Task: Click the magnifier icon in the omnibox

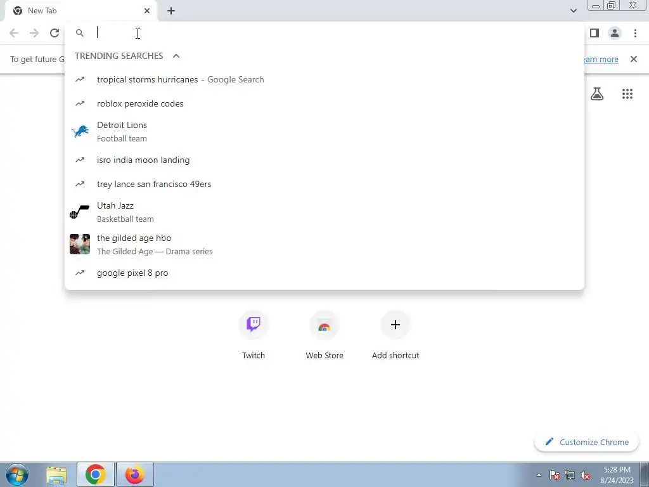Action: 80,33
